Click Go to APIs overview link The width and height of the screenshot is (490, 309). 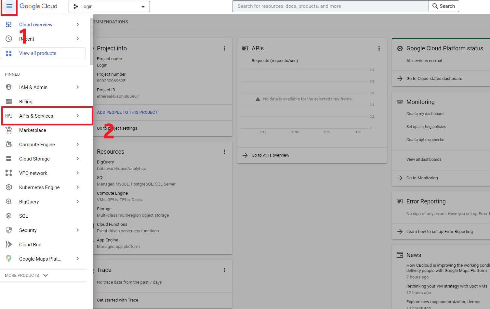tap(270, 155)
